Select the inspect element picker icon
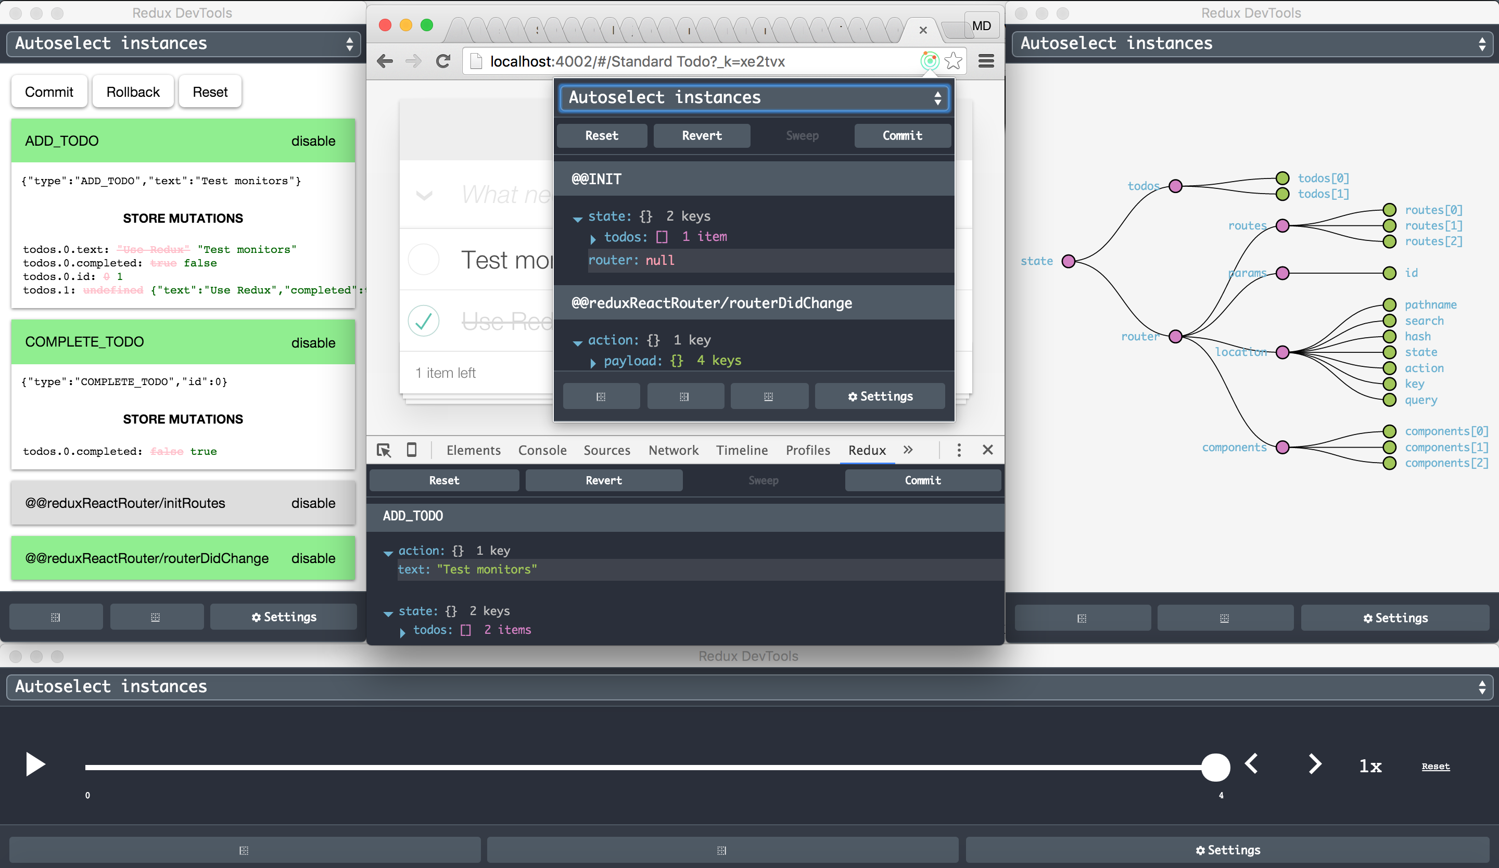 coord(384,450)
